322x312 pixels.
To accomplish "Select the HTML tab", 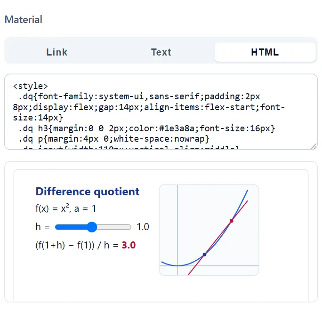I will [265, 52].
